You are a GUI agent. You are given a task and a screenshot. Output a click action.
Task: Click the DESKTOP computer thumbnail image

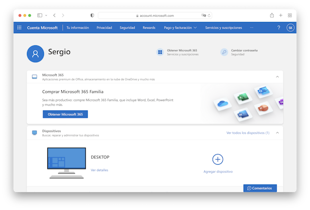coord(67,163)
